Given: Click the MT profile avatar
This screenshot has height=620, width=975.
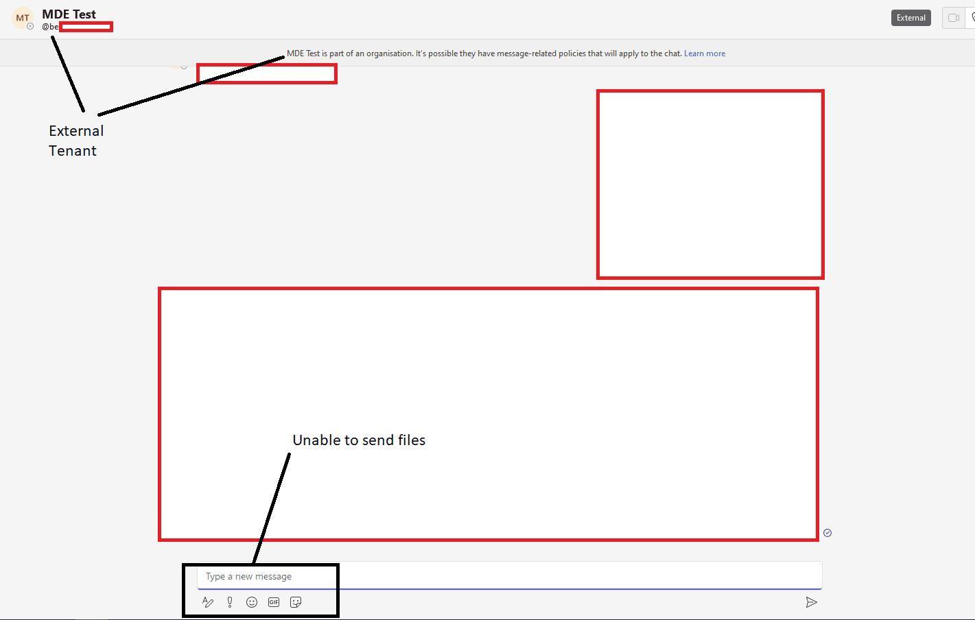Looking at the screenshot, I should [x=22, y=18].
